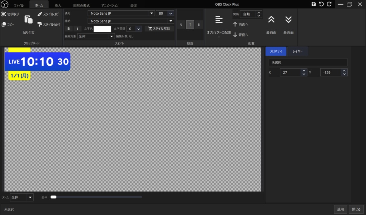Select the Home (ホーム) tab
This screenshot has width=366, height=215.
point(39,5)
